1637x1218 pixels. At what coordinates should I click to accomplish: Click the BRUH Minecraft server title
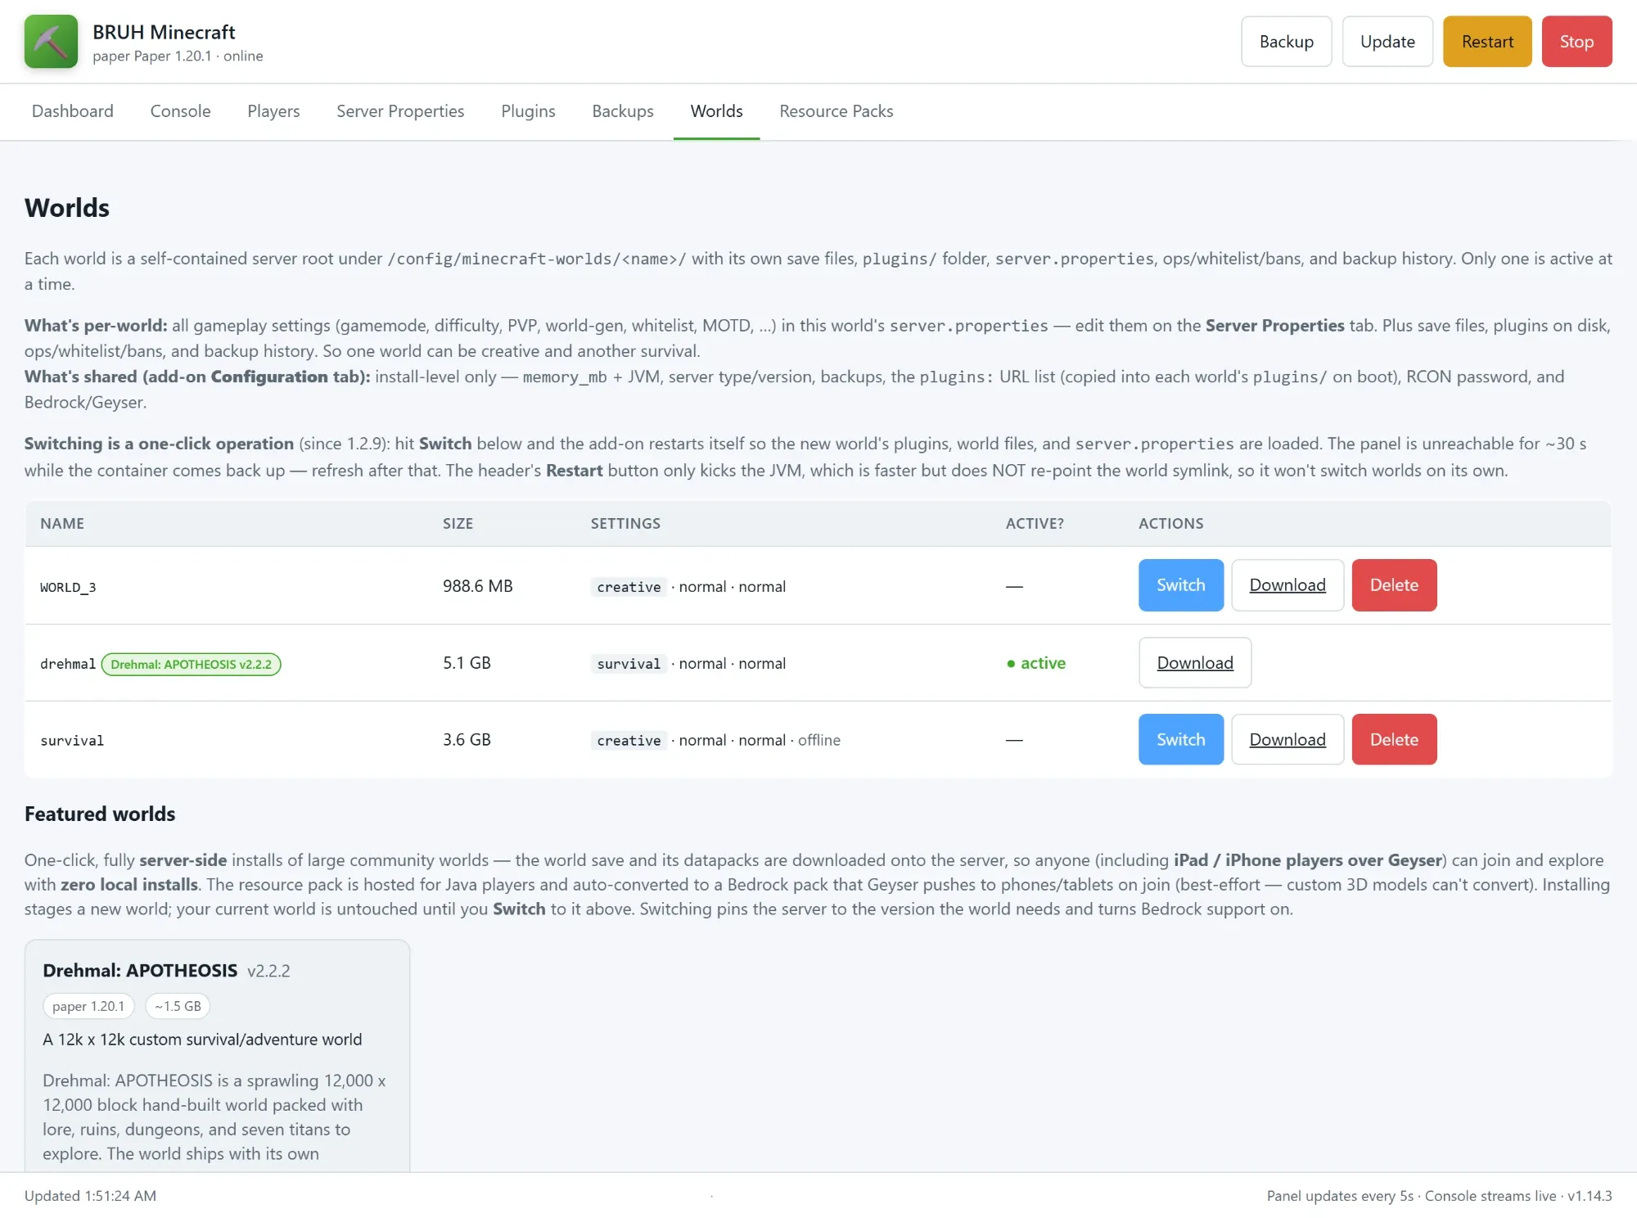164,32
